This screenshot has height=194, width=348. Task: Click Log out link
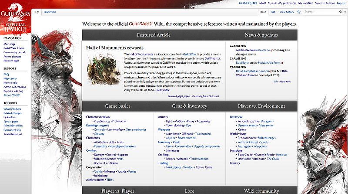(x=341, y=3)
